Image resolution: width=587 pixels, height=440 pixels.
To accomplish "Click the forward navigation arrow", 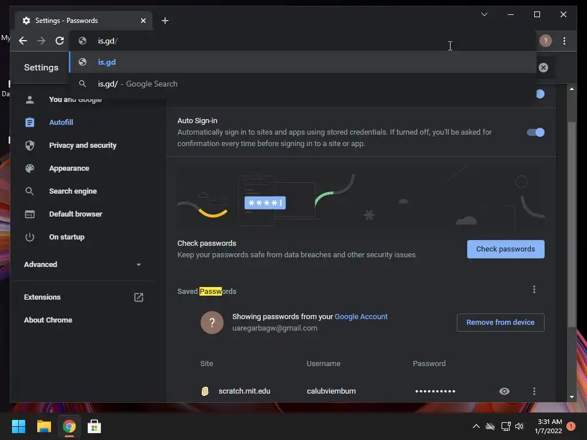I will [41, 41].
